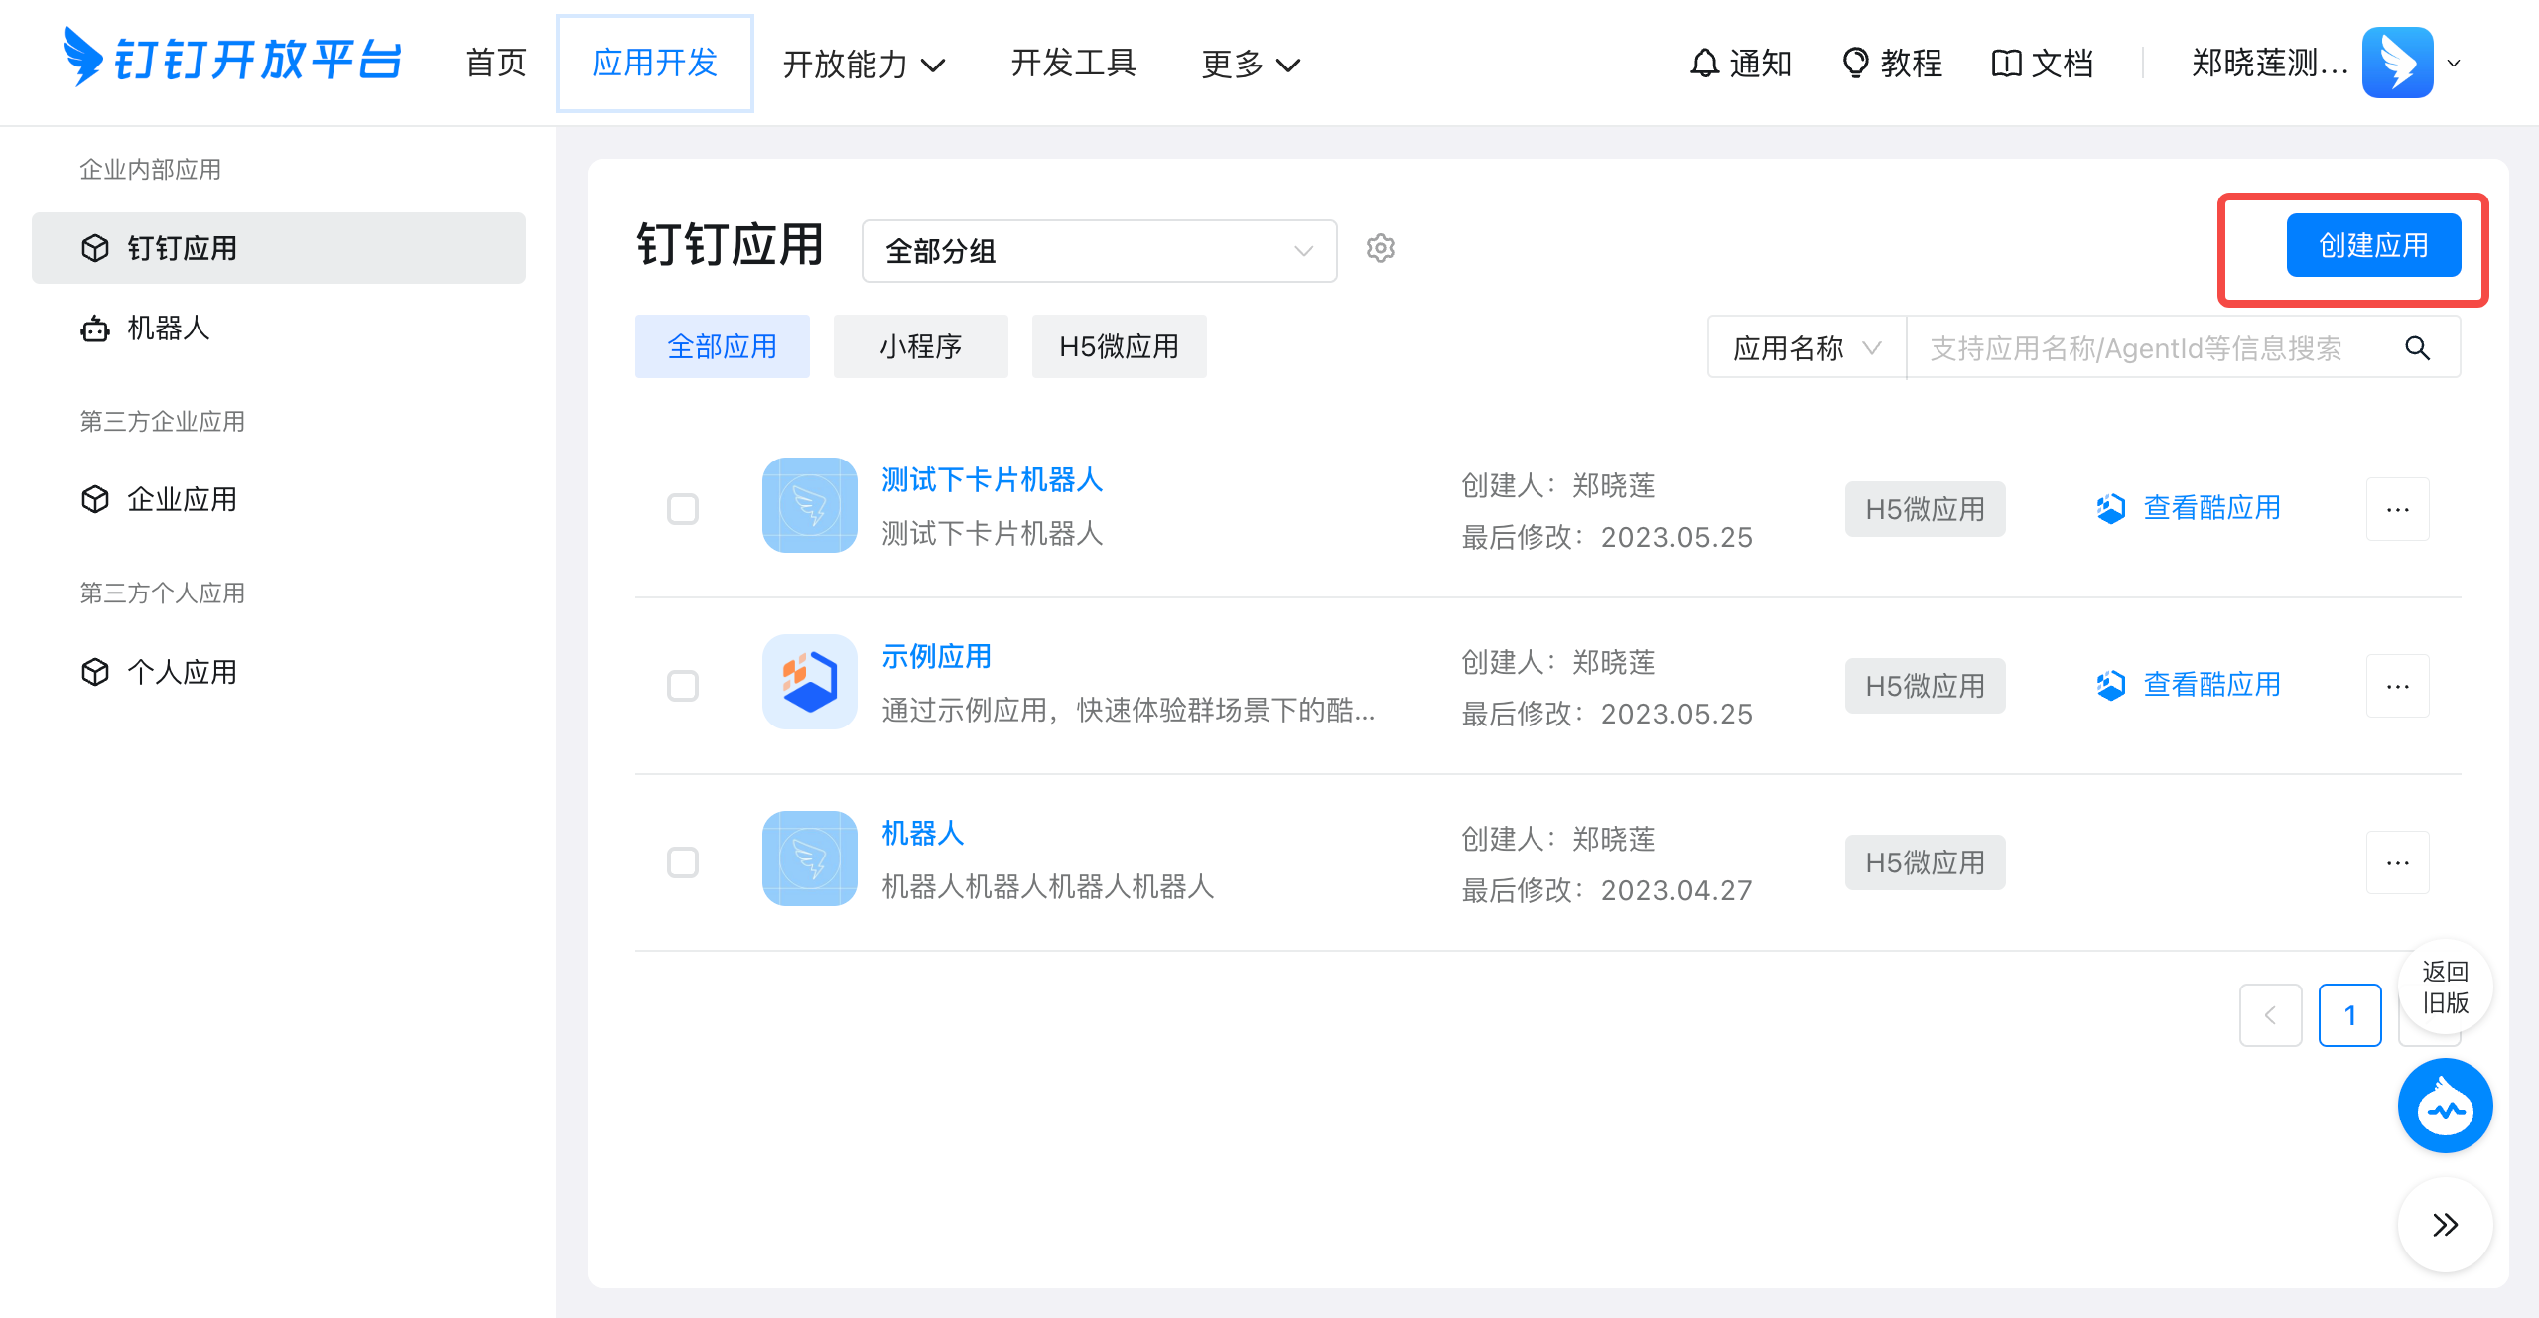
Task: Open 开发工具 in top navigation
Action: click(1074, 63)
